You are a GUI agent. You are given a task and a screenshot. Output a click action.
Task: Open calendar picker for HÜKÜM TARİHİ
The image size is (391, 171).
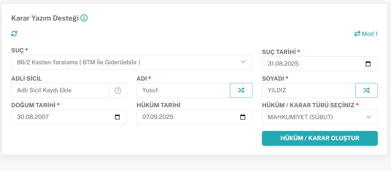click(243, 117)
